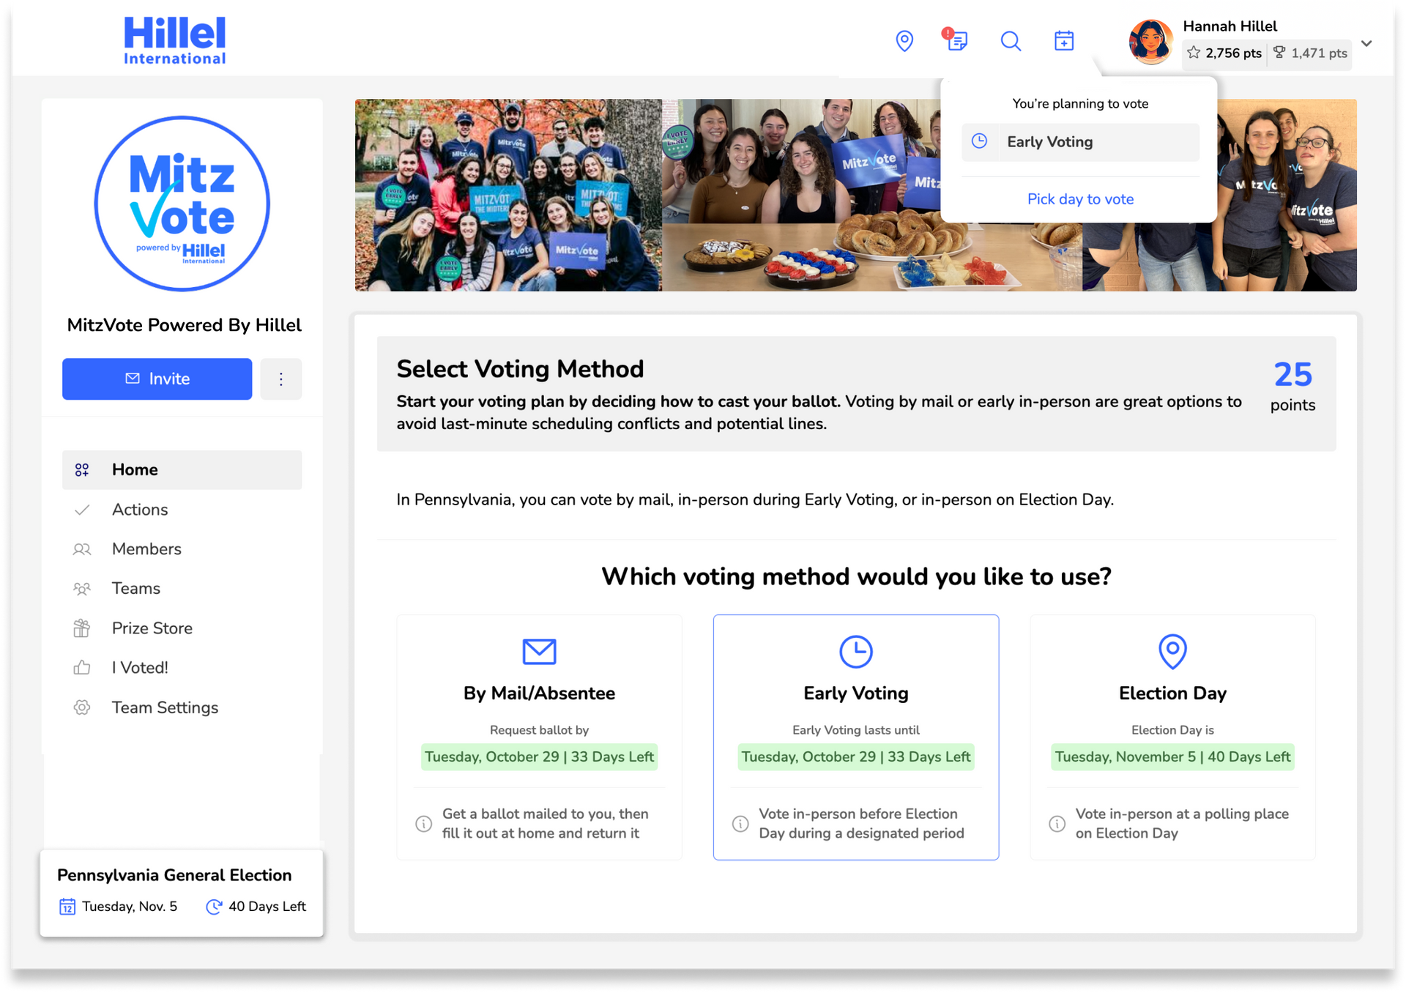
Task: Click the Members people icon
Action: (x=82, y=549)
